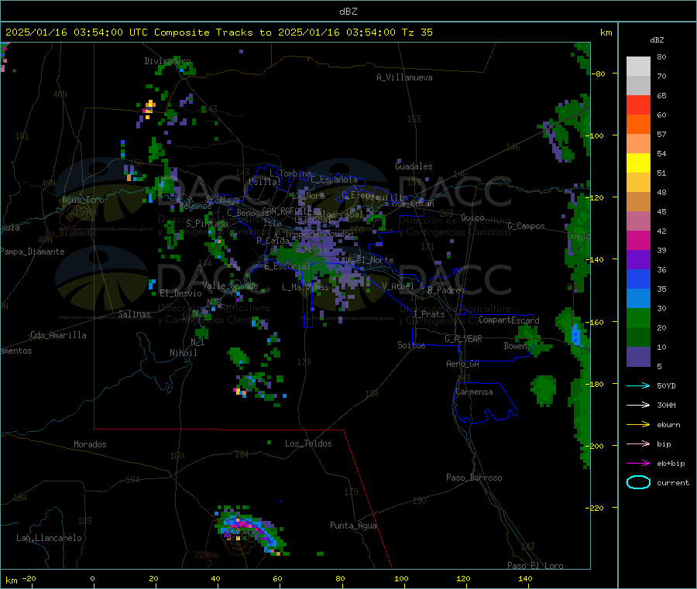Click the Salinas map label
697x589 pixels.
134,314
